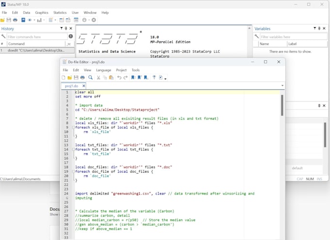Collapse foreach block at line 14
Screen dimensions: 330x240
coord(73,149)
